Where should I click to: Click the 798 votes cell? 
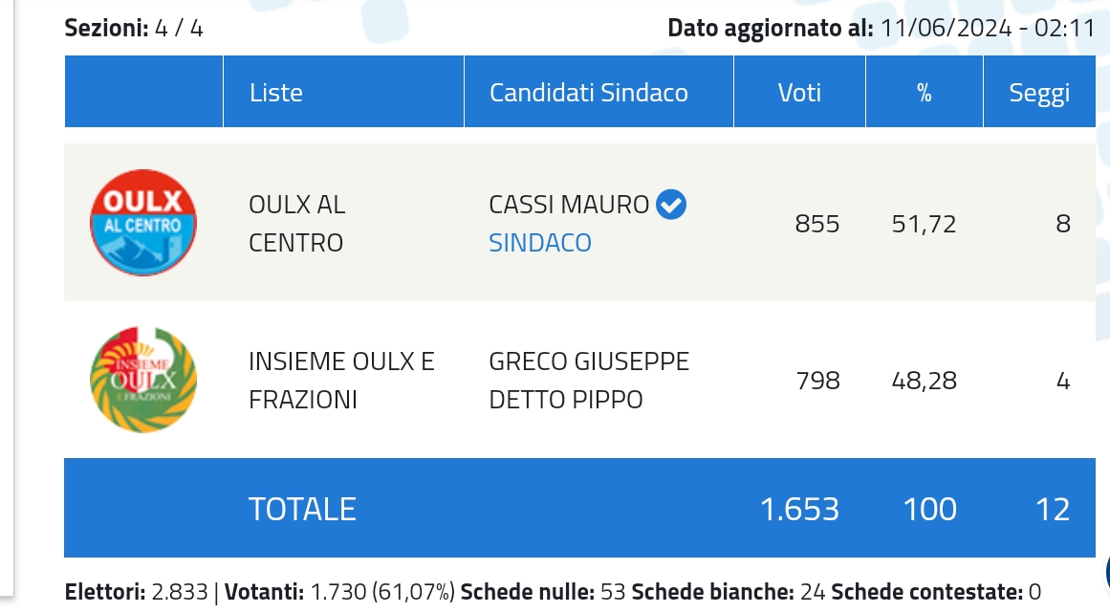[x=817, y=381]
